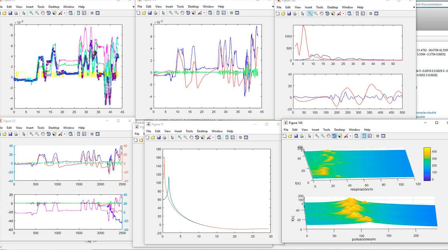This screenshot has width=448, height=250.
Task: Insert a colorbar in Figure 780
Action: point(357,13)
